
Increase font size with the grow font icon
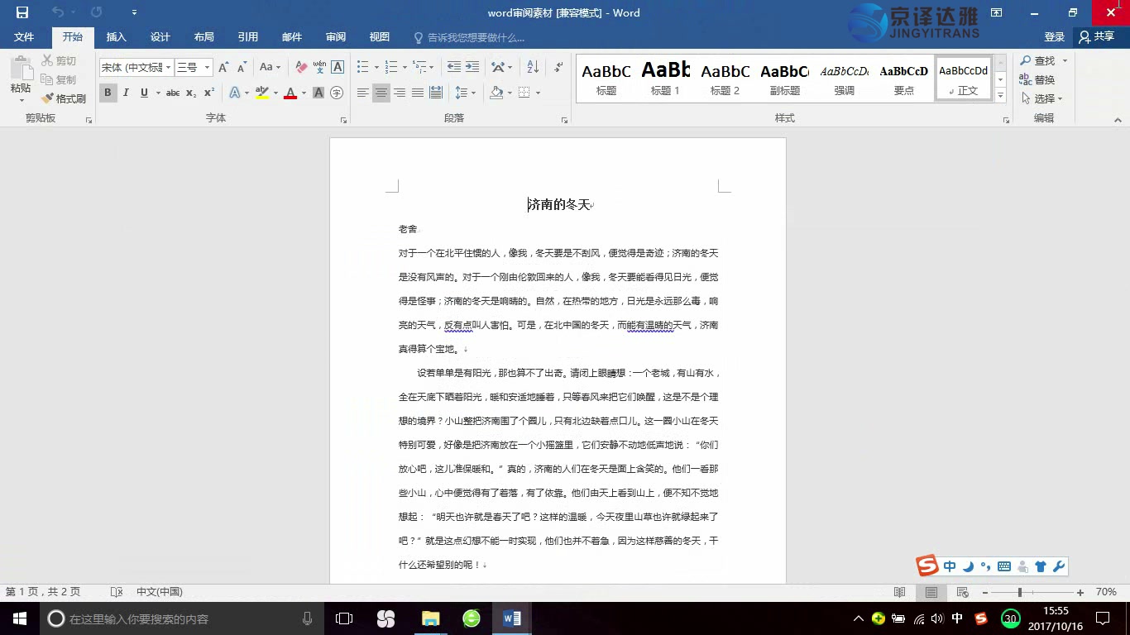223,68
